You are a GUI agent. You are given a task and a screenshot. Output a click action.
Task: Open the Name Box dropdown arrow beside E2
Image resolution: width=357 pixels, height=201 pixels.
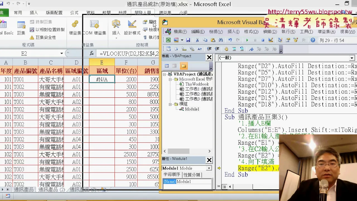62,53
